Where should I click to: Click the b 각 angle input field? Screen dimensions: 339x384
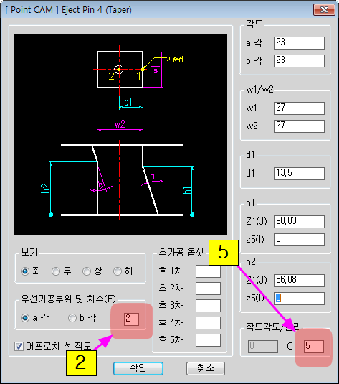tap(300, 61)
